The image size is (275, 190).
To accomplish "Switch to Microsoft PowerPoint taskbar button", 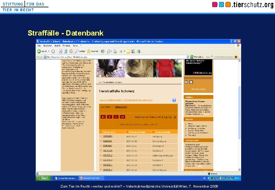I will (91, 178).
